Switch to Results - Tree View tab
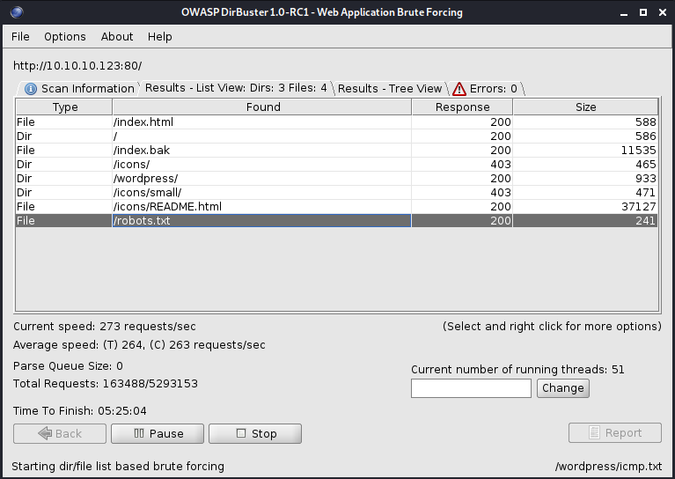675x479 pixels. point(389,88)
